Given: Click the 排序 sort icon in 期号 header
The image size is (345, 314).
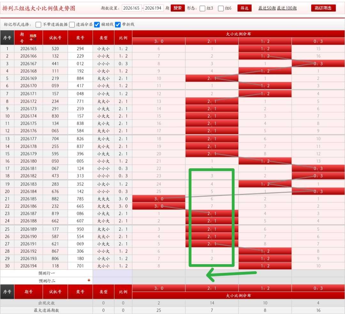Looking at the screenshot, I should 33,37.
